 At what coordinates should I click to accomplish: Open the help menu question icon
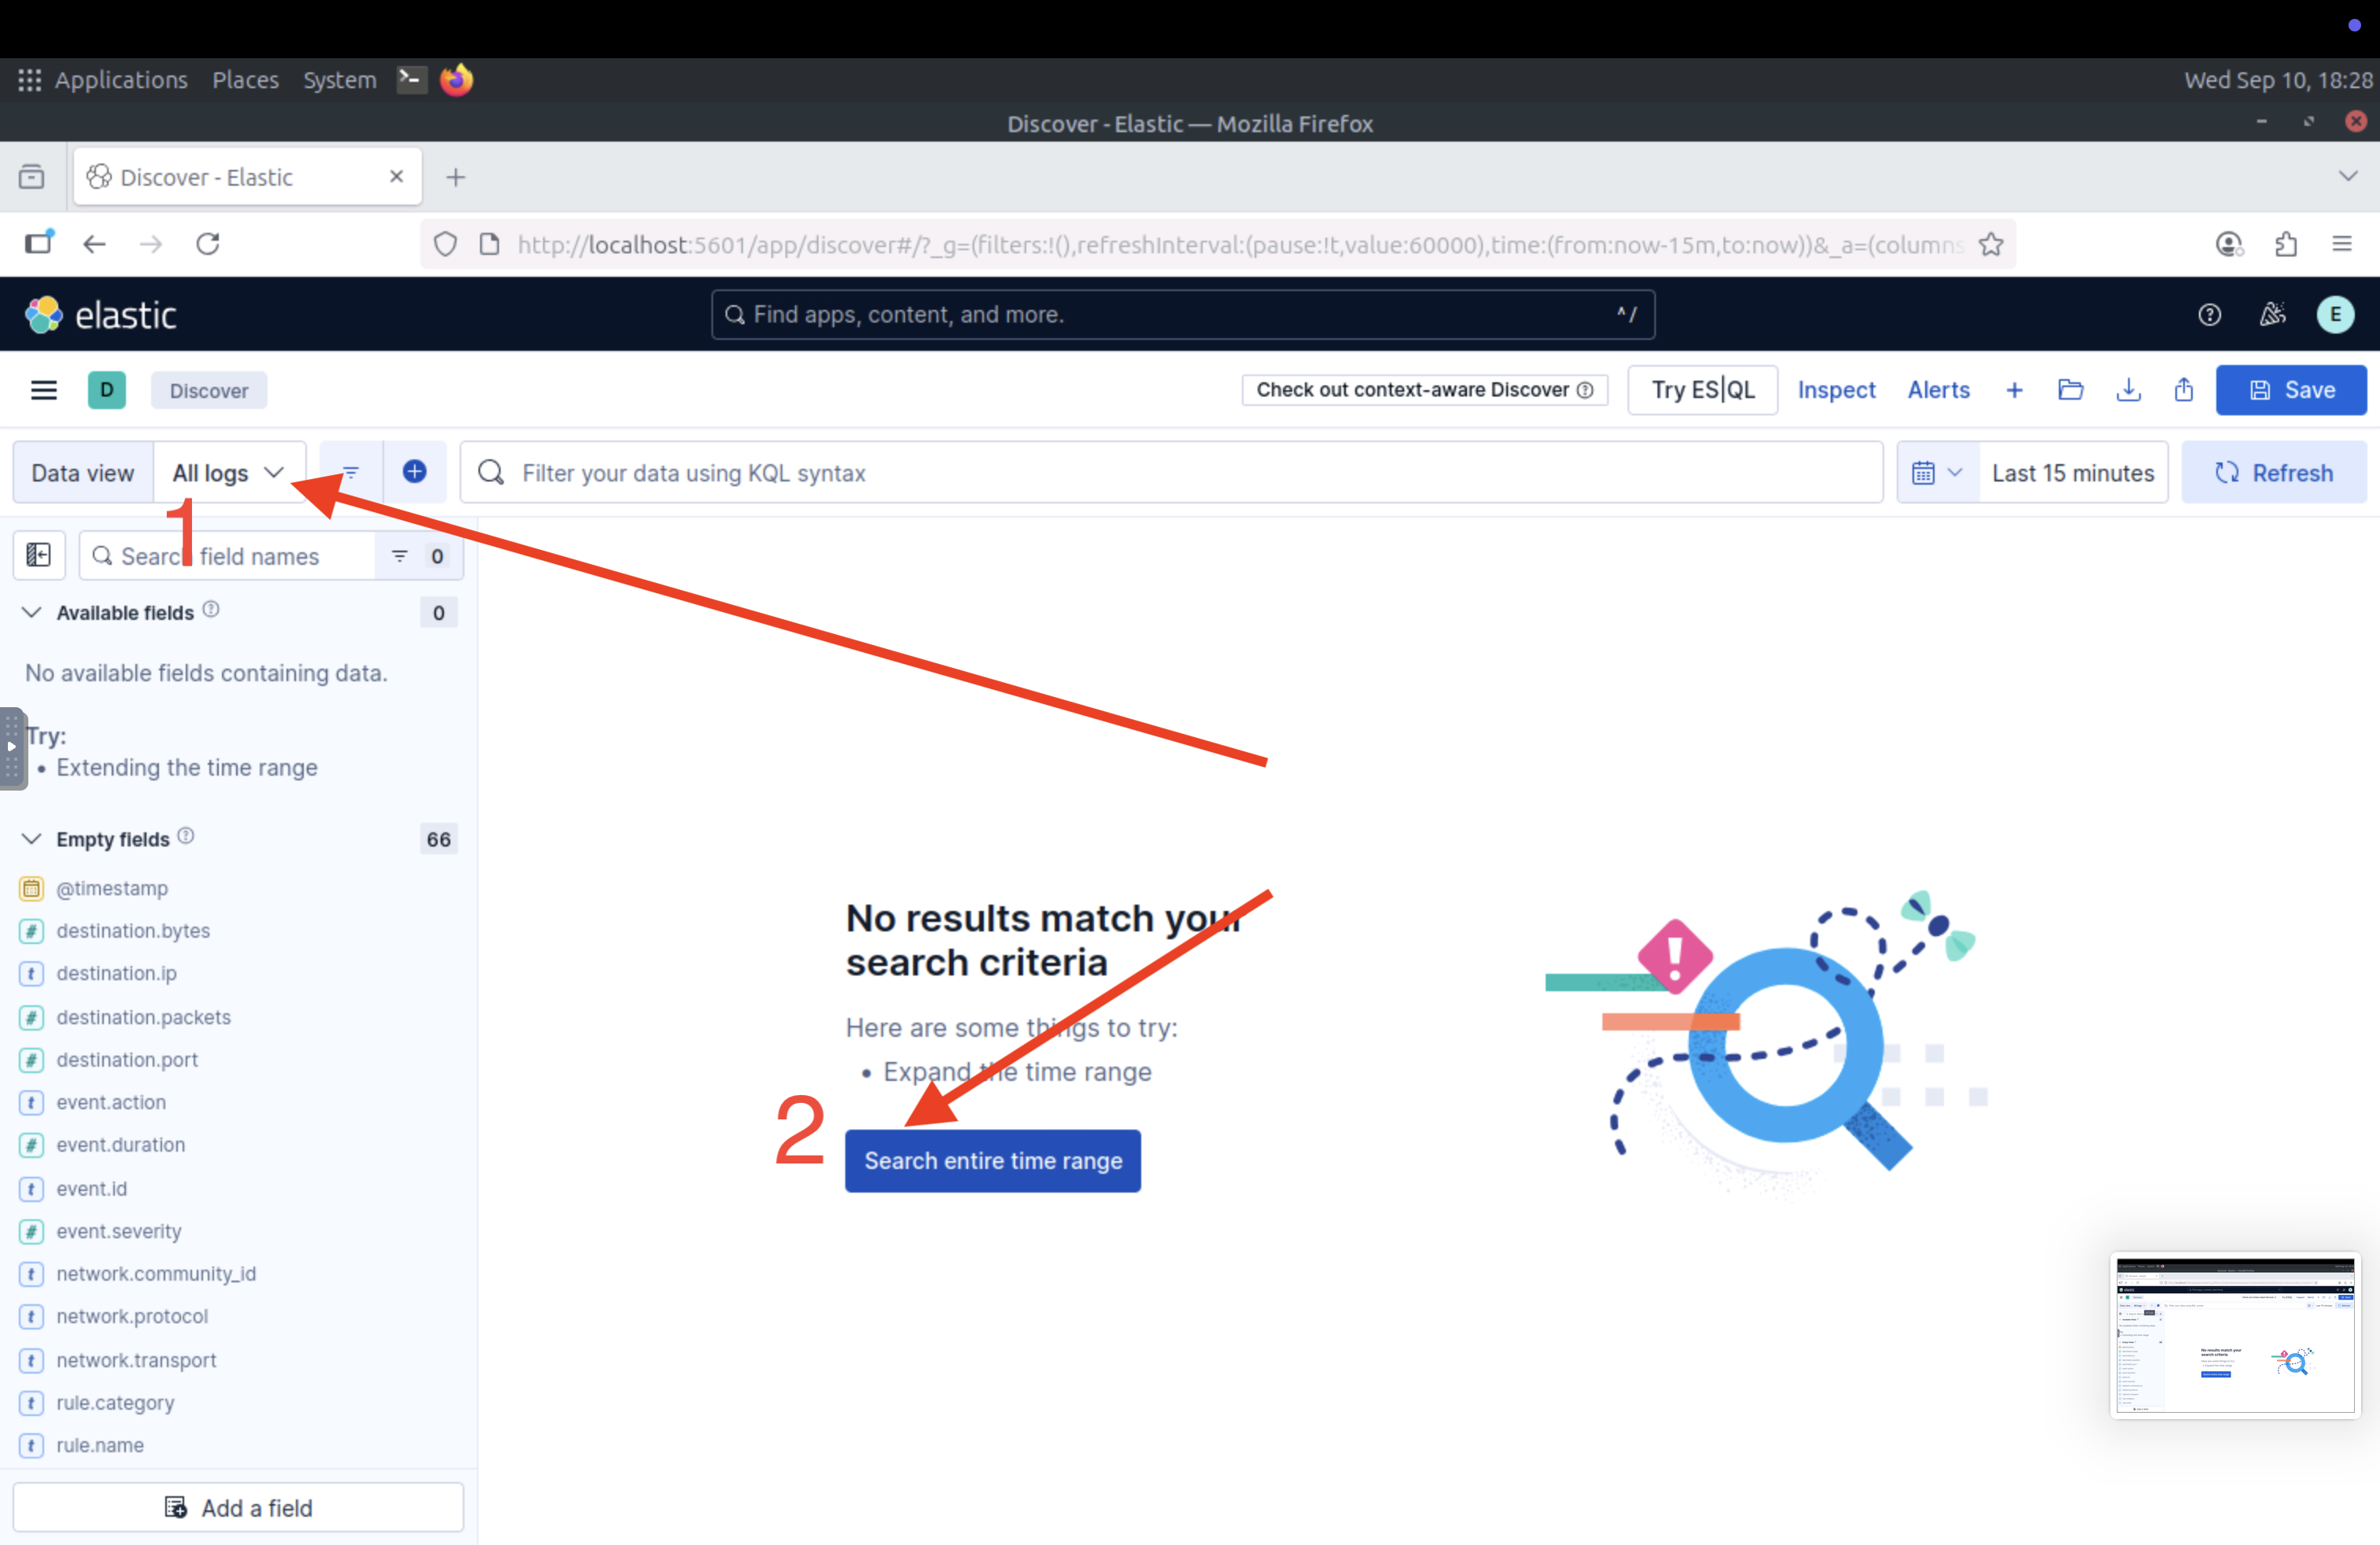coord(2209,315)
